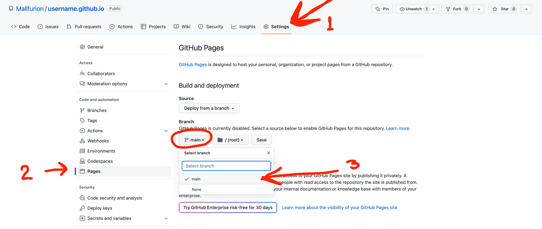Click the GitHub Pages documentation link

pos(193,64)
